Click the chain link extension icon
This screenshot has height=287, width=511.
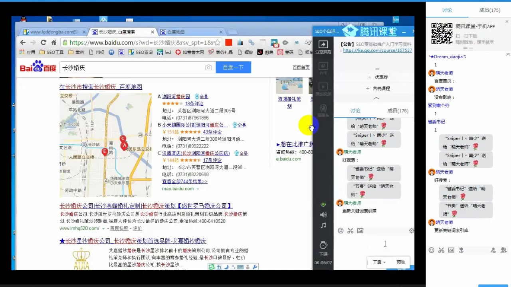coord(251,42)
